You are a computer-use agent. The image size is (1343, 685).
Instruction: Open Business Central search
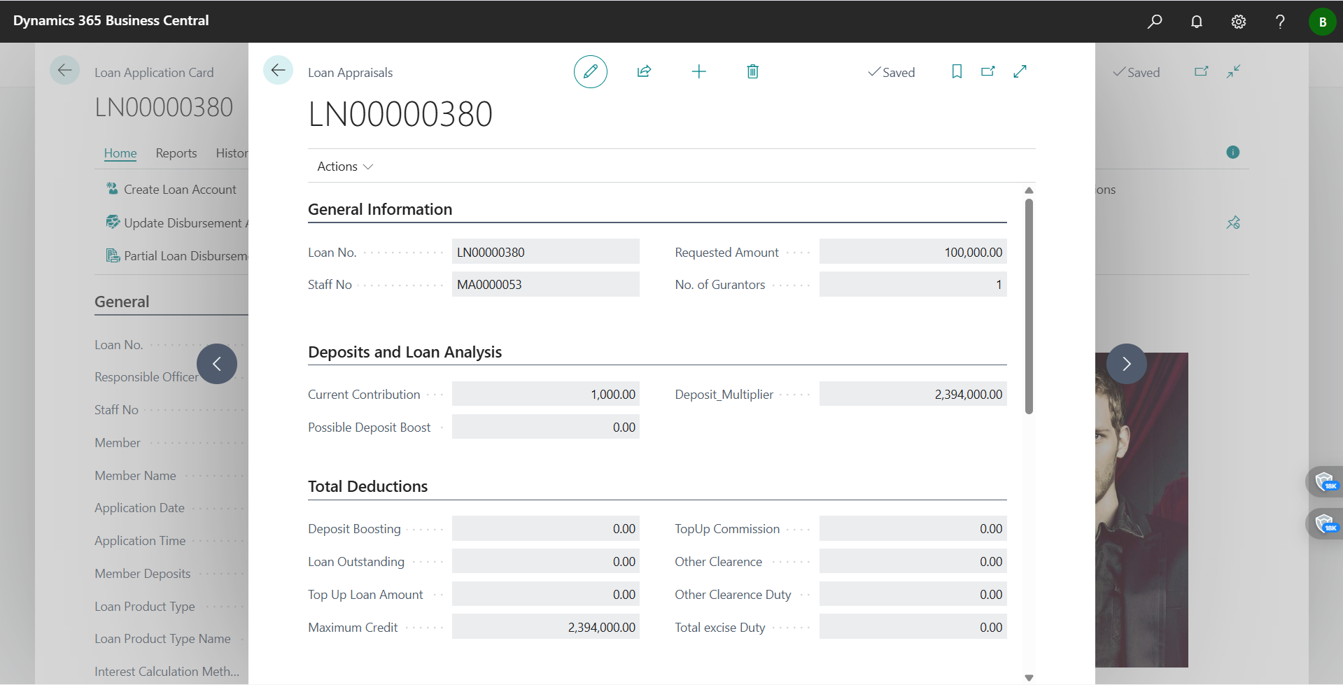tap(1155, 21)
